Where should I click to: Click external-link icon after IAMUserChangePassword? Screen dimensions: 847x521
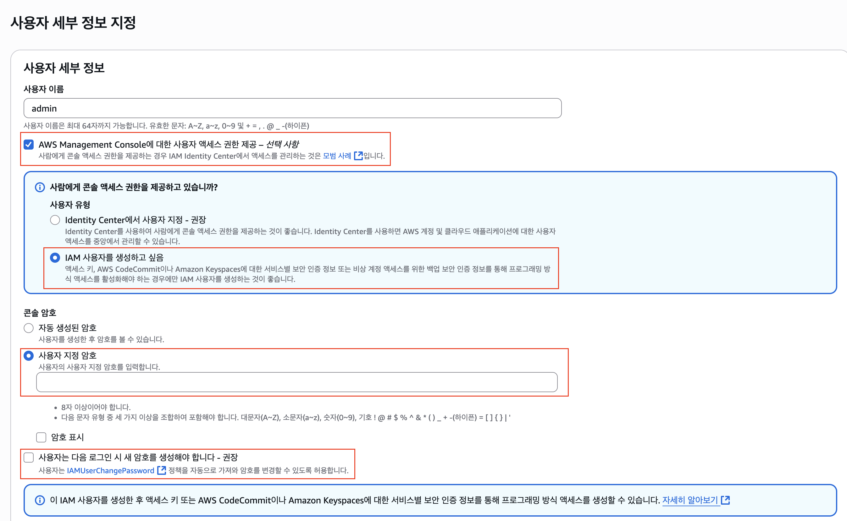point(161,470)
